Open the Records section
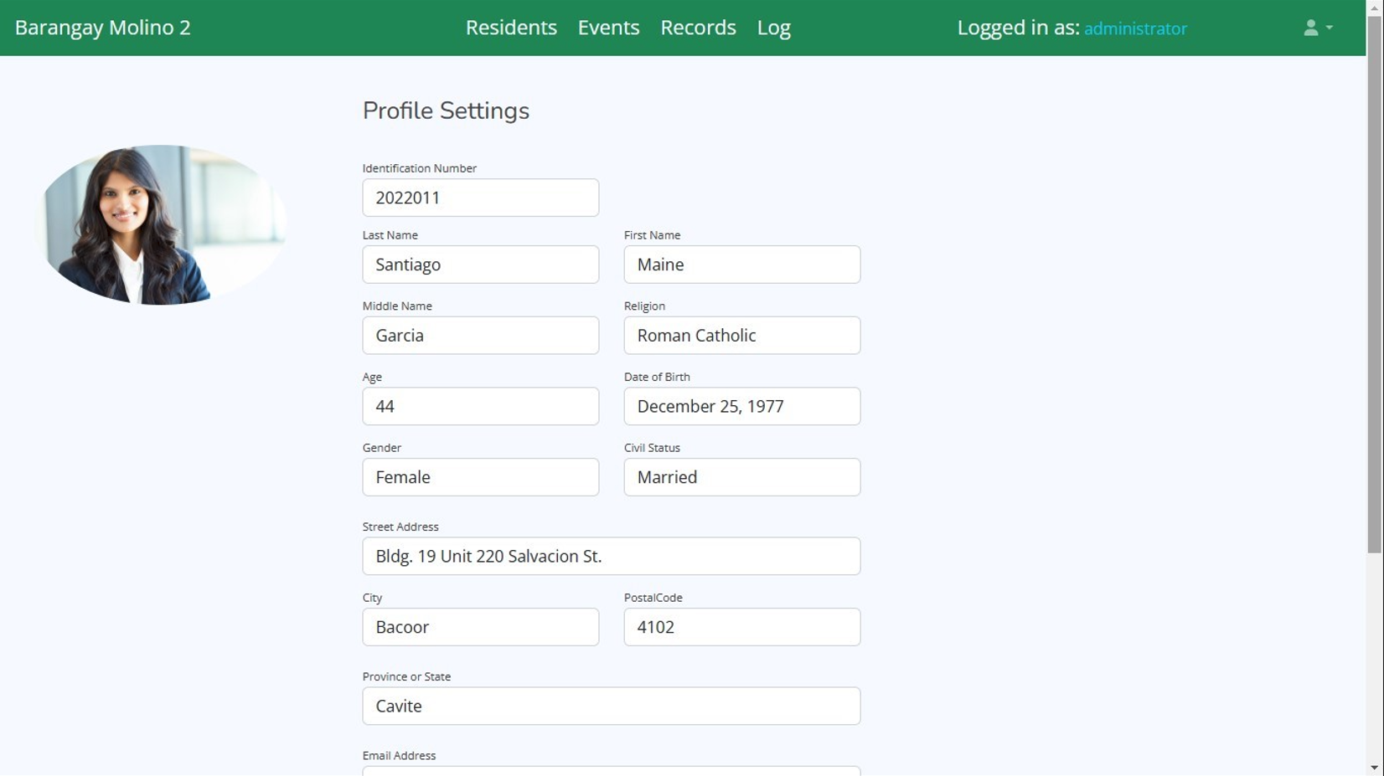Viewport: 1384px width, 776px height. (x=698, y=28)
